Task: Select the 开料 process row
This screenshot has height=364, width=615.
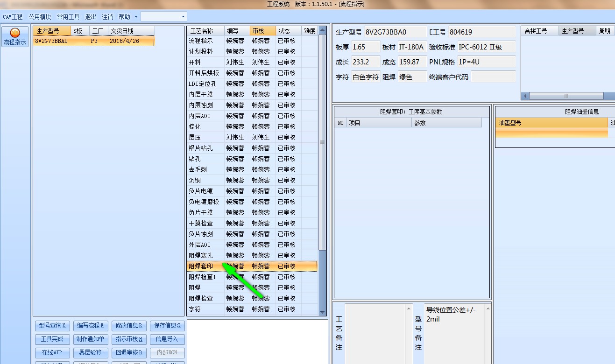Action: (x=252, y=62)
